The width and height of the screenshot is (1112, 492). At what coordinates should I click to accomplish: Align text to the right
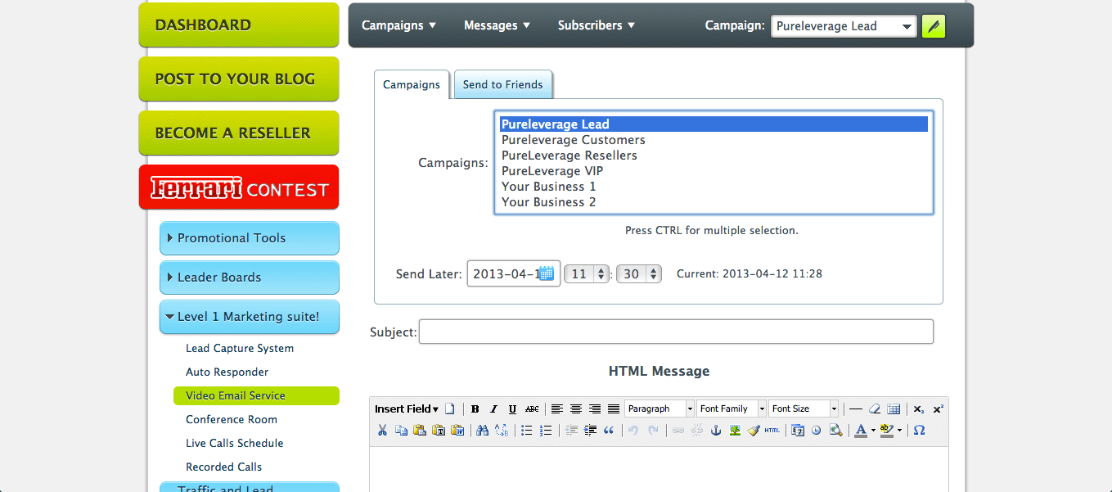pos(595,408)
